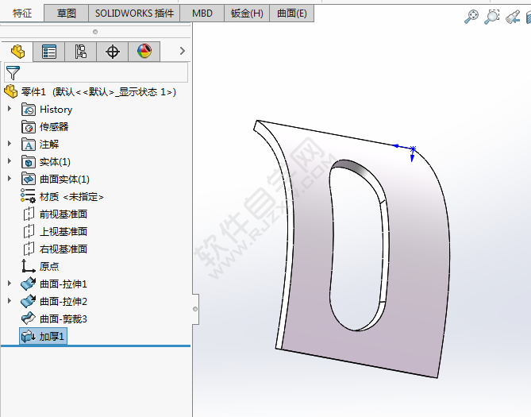Screen dimensions: 531x417
Task: Select the 前视基准面 front plane
Action: coord(63,214)
